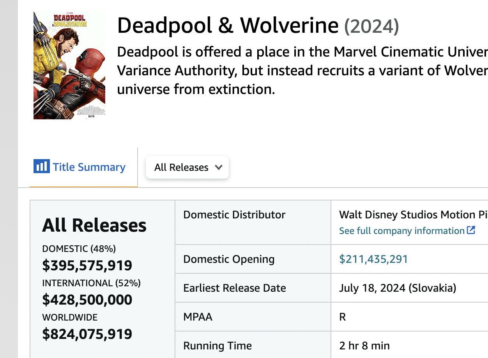Click the 2 hr 8 min running time value
The width and height of the screenshot is (488, 358).
click(364, 346)
